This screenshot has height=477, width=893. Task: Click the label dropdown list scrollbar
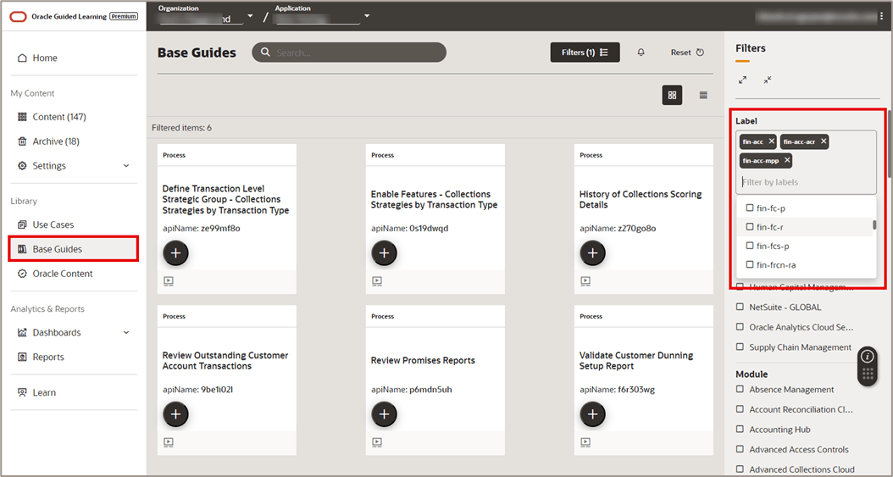874,225
